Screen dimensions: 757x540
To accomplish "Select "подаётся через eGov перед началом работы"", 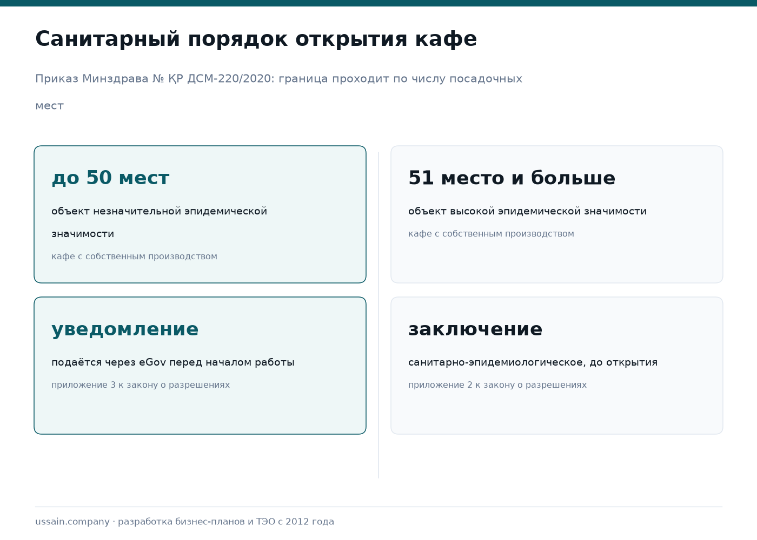I will coord(173,362).
